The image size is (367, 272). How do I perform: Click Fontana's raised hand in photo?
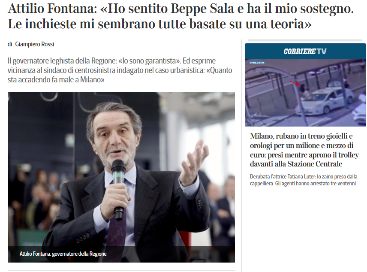(193, 162)
